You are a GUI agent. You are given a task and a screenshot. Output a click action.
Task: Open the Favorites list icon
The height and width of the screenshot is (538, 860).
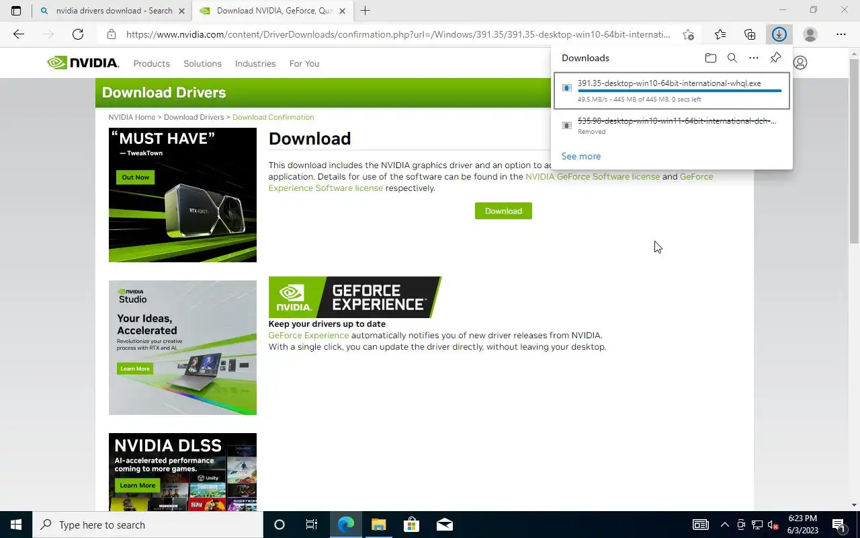point(720,34)
